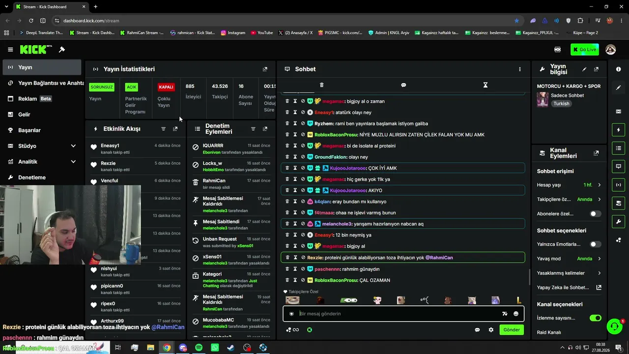
Task: Open the clip/theater icon next to Go Live
Action: pyautogui.click(x=557, y=50)
